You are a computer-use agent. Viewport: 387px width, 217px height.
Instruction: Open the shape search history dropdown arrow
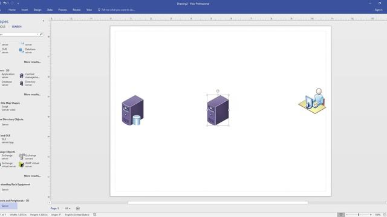[x=37, y=34]
